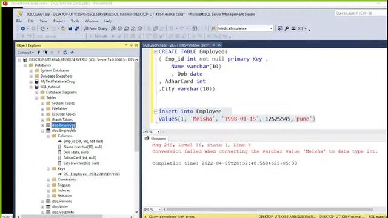Select the dbo.Voter table
This screenshot has width=388, height=218.
click(60, 206)
